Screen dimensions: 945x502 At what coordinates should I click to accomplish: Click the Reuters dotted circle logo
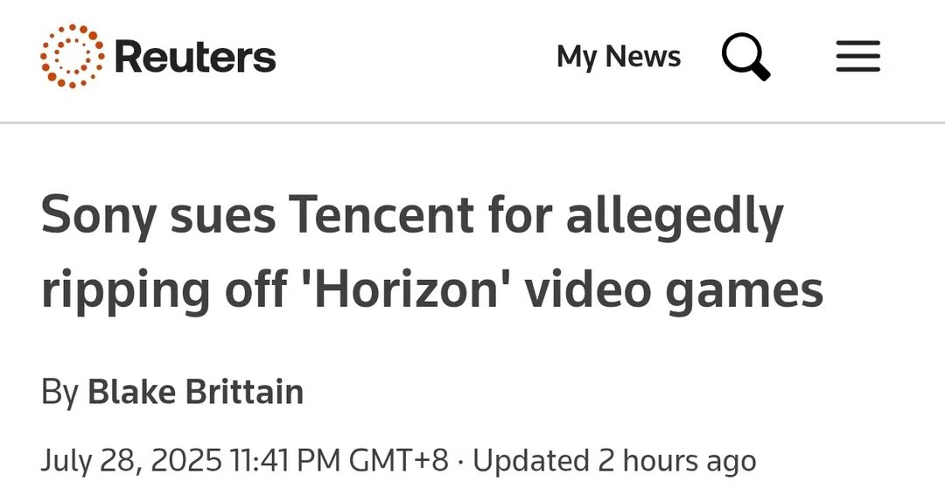click(72, 56)
